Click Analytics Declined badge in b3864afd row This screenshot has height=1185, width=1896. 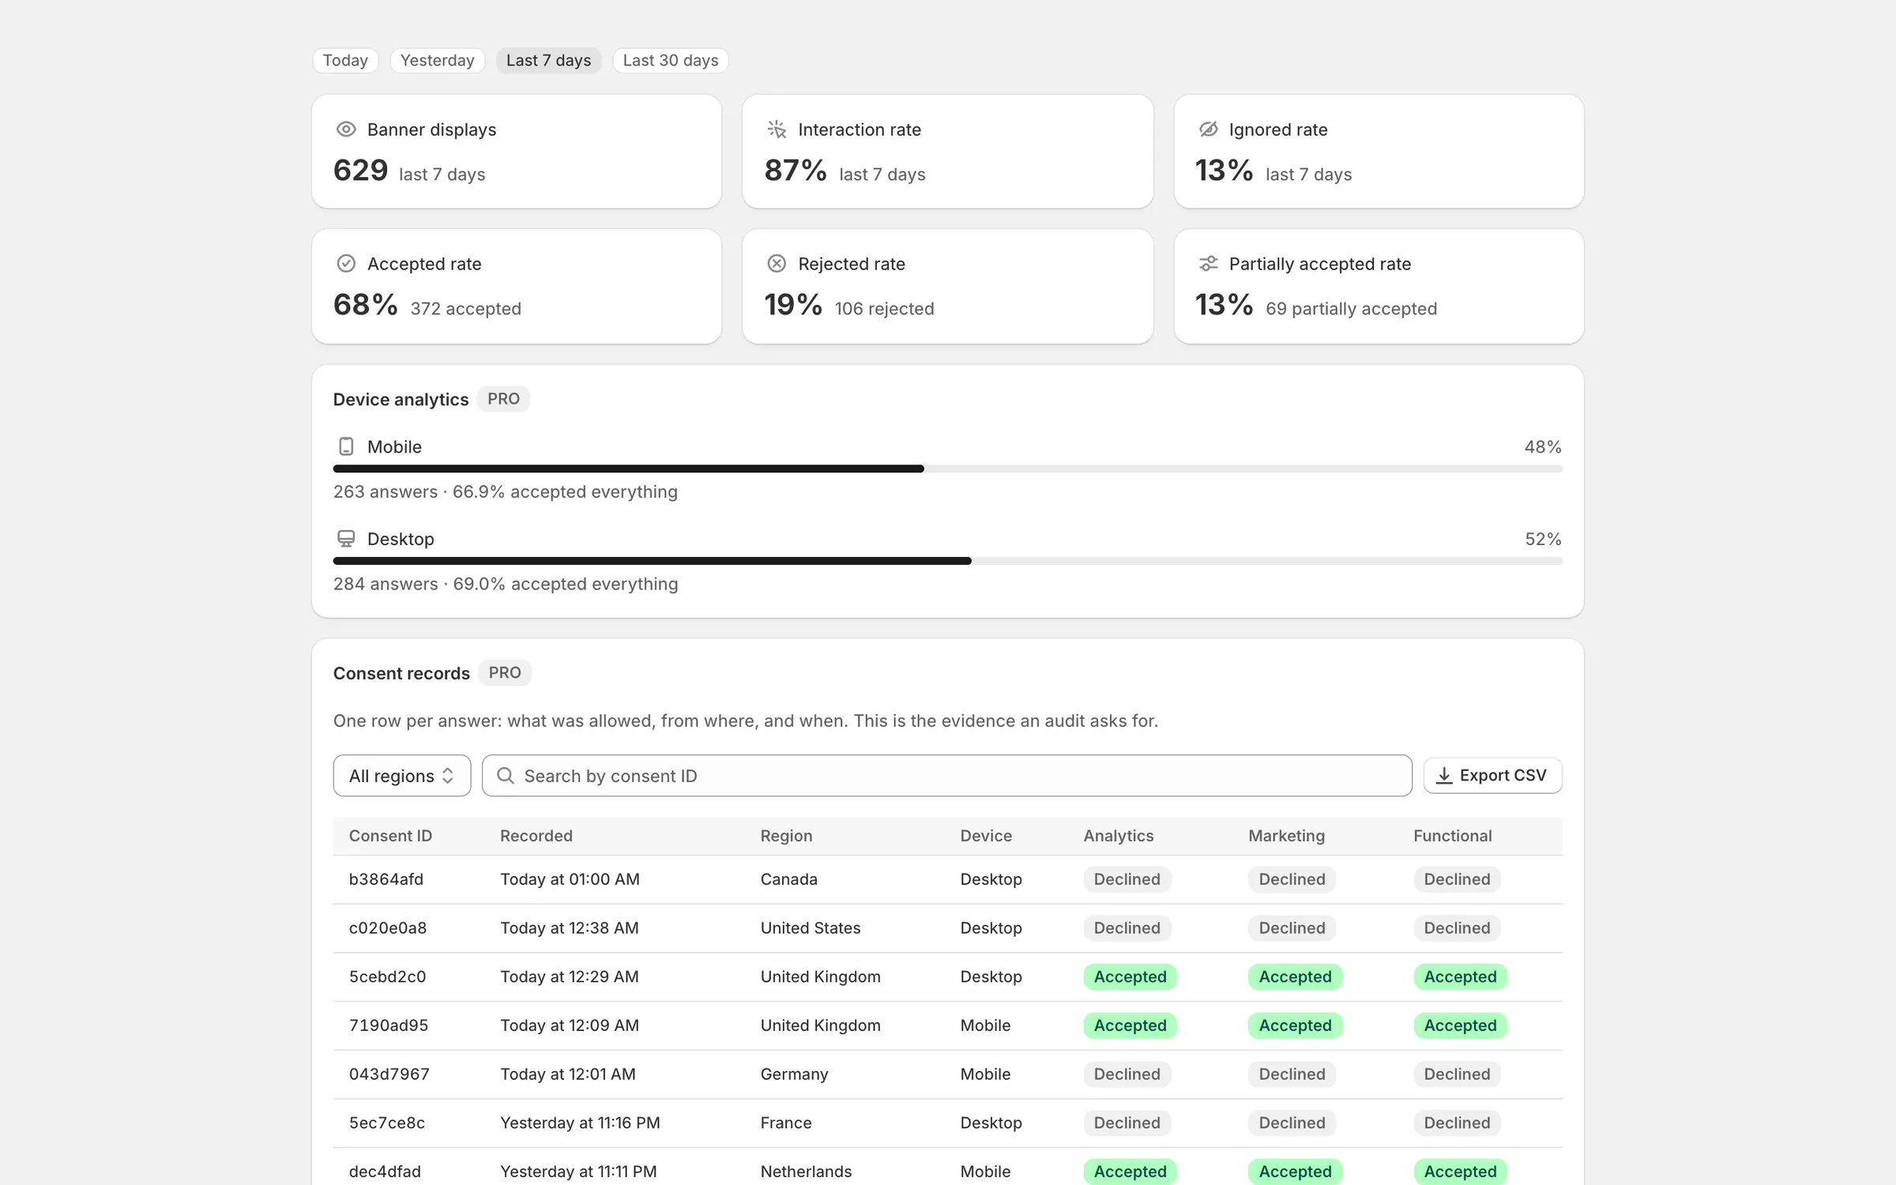[1127, 879]
